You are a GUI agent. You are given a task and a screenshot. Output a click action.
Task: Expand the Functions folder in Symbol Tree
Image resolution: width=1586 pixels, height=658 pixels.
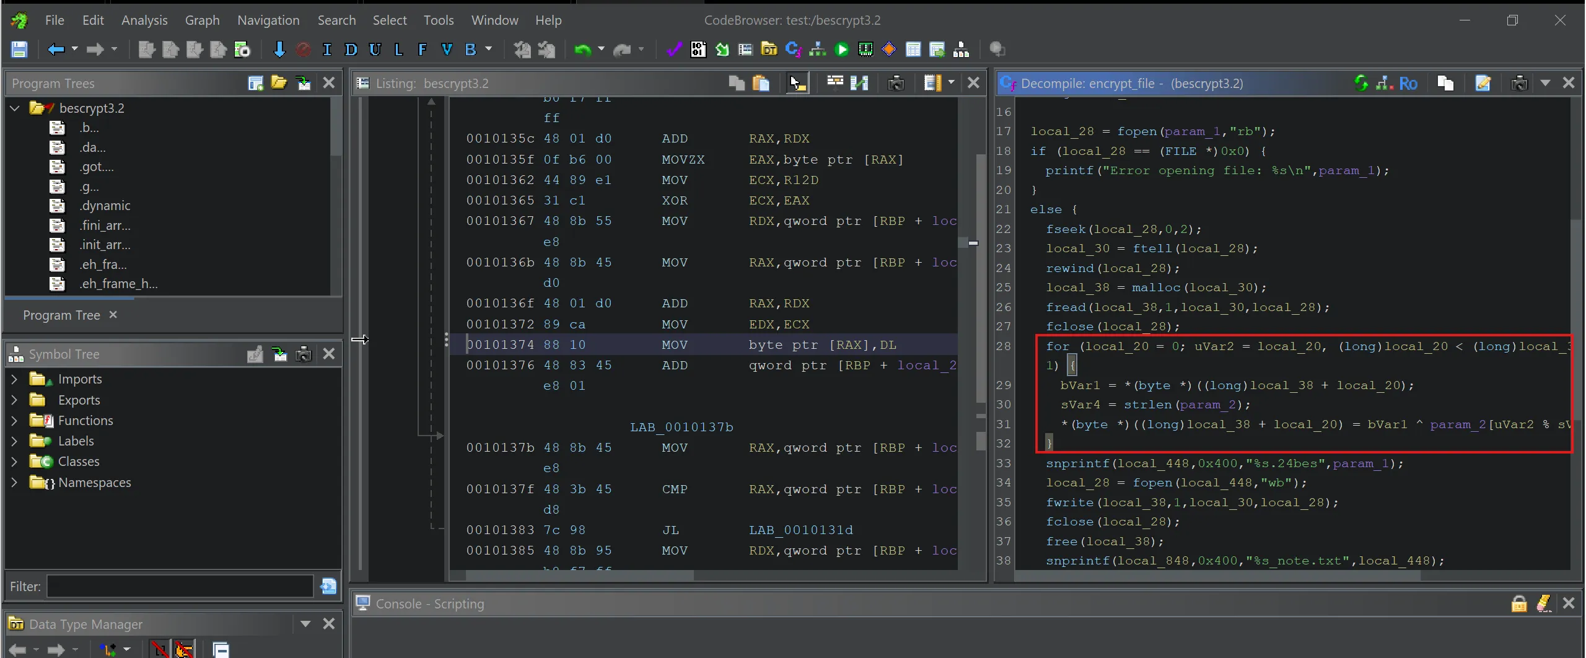coord(14,421)
